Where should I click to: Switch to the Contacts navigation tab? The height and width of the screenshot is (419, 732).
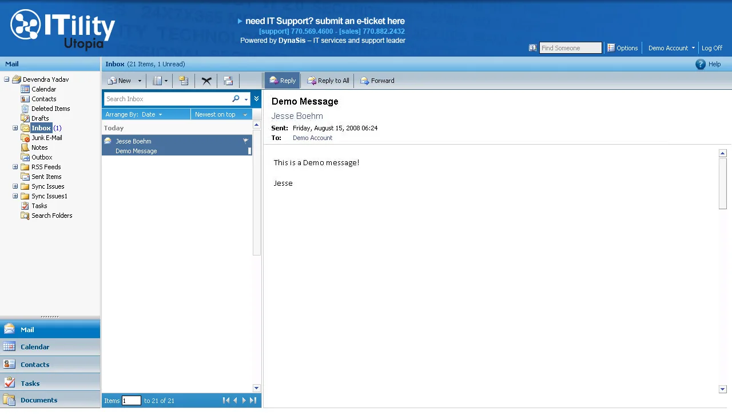click(50, 365)
